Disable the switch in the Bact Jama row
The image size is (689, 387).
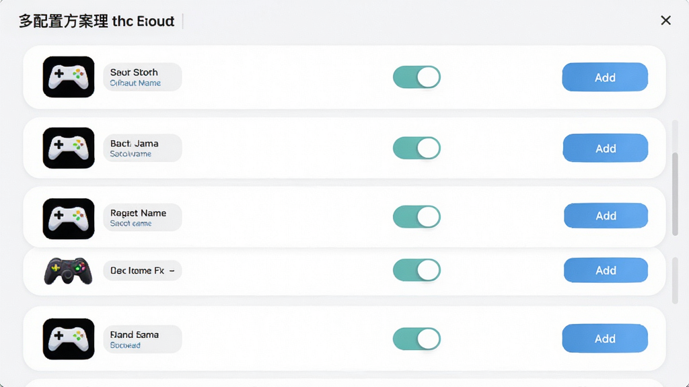point(416,148)
